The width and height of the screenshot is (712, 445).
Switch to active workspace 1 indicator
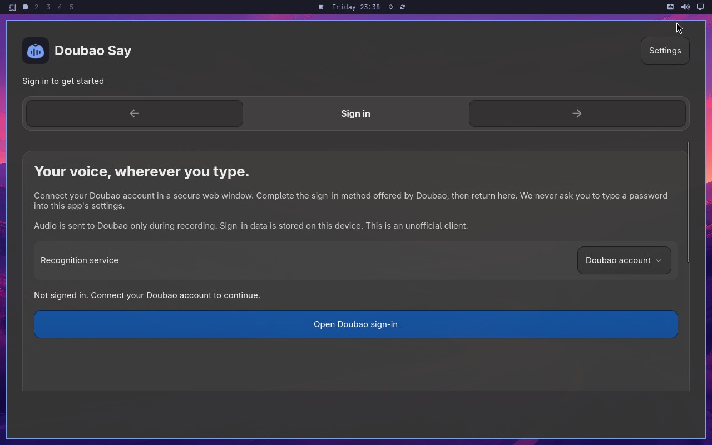click(x=25, y=7)
